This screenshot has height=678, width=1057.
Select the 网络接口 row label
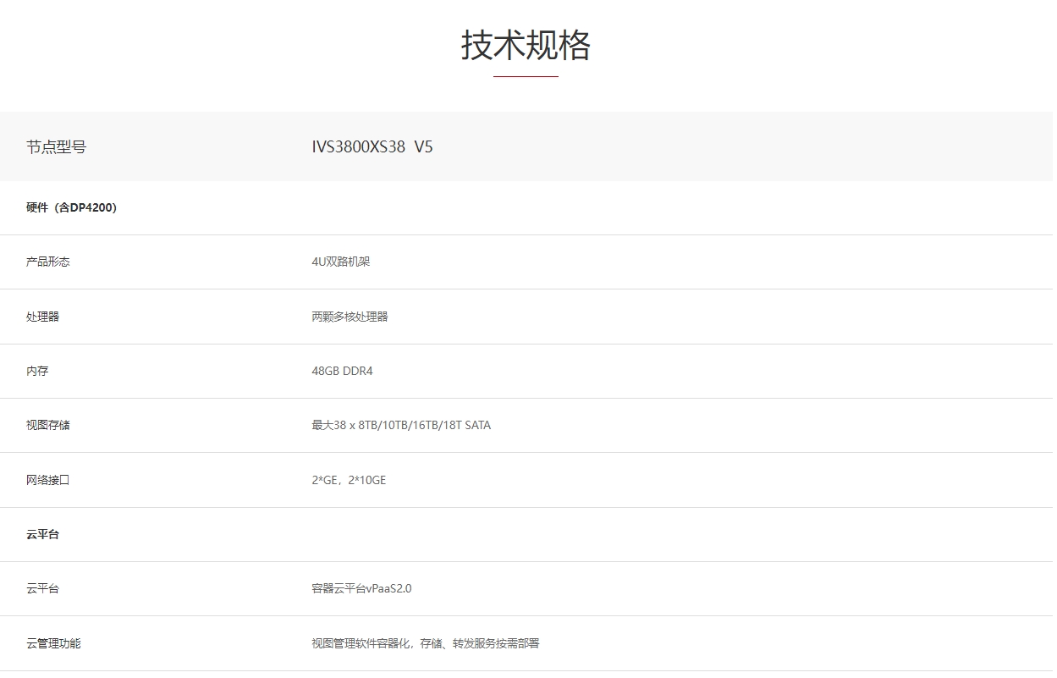pyautogui.click(x=48, y=480)
